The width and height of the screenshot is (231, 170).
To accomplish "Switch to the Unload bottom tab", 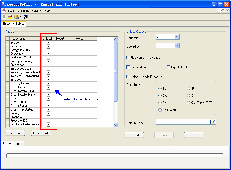I will 8,143.
